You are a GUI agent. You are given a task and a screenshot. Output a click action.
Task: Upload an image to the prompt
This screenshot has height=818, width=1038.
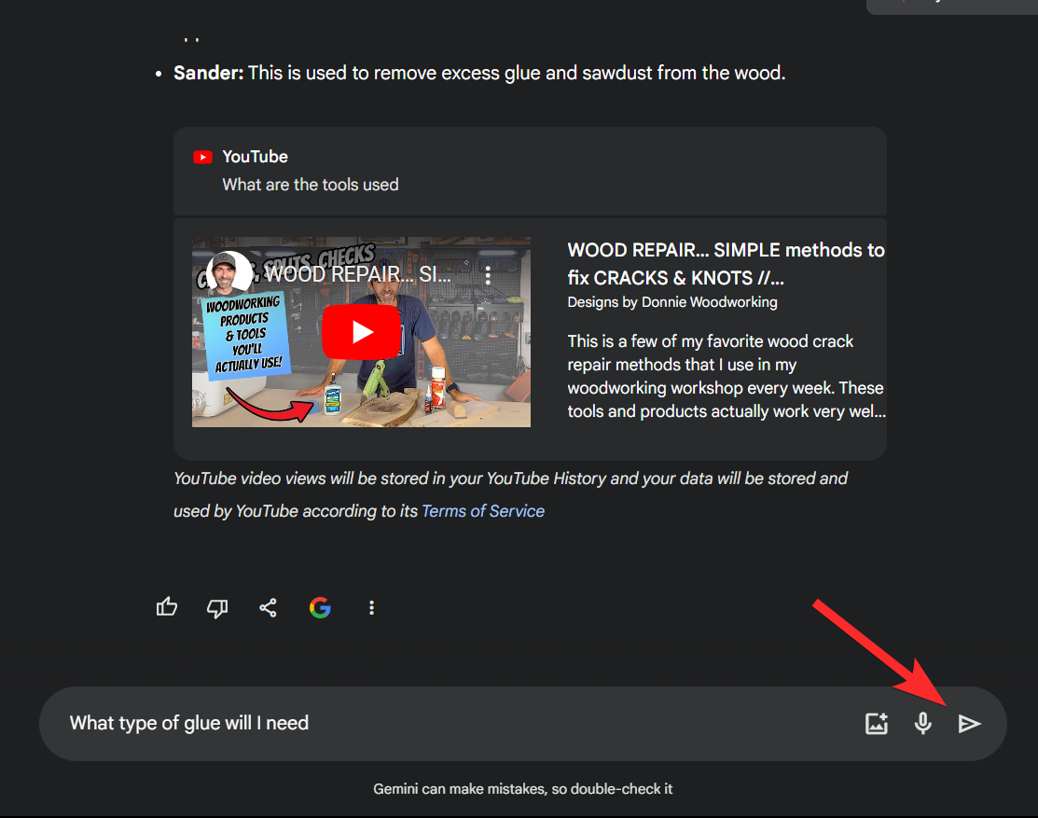coord(877,724)
